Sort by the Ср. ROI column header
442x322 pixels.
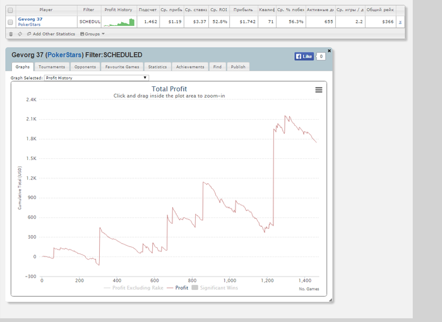click(218, 10)
